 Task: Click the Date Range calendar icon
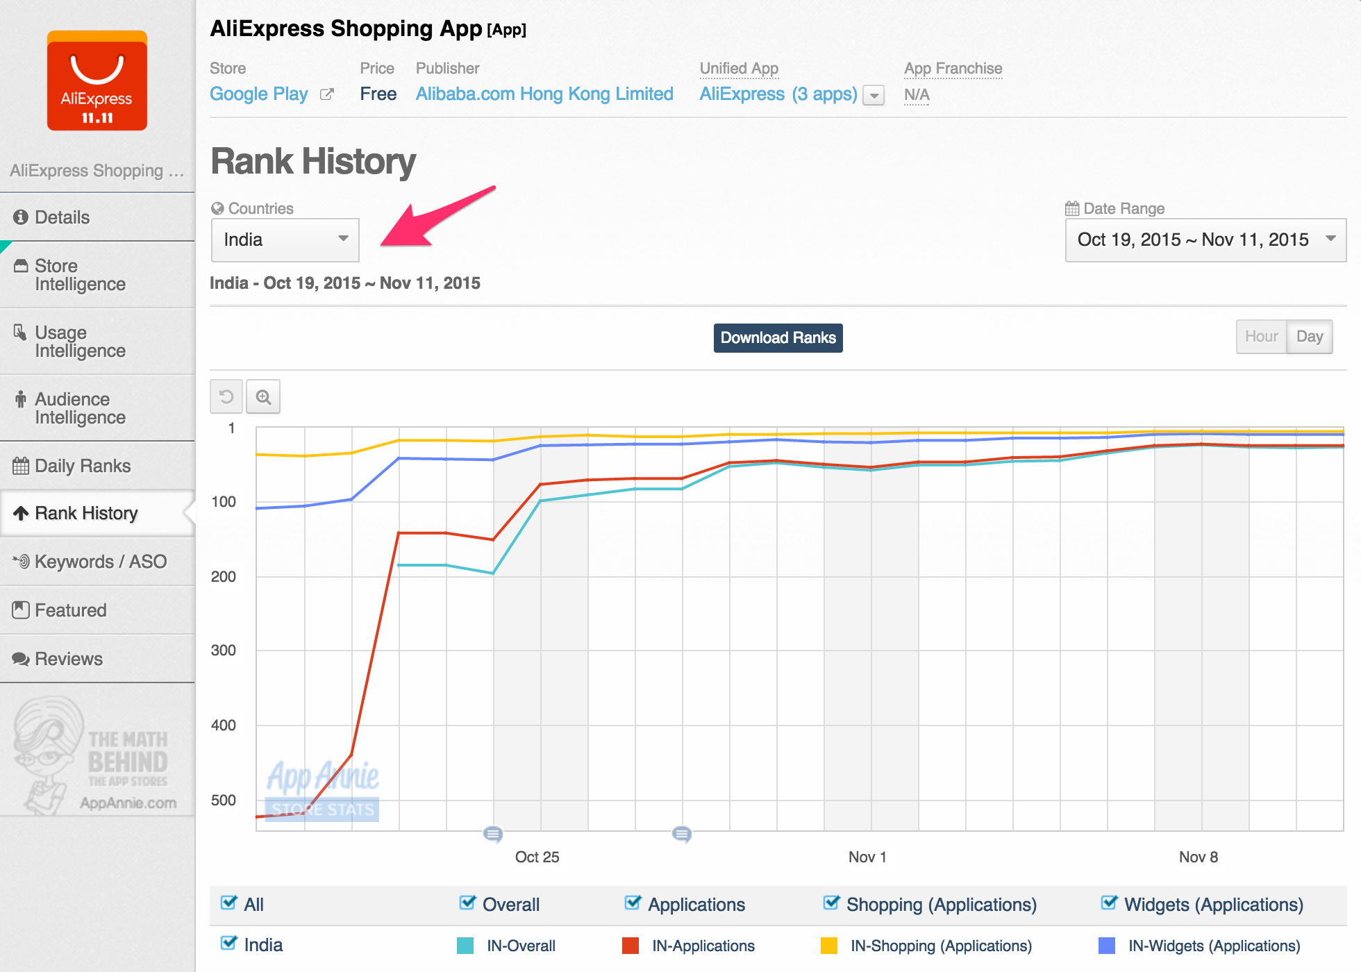coord(1072,208)
